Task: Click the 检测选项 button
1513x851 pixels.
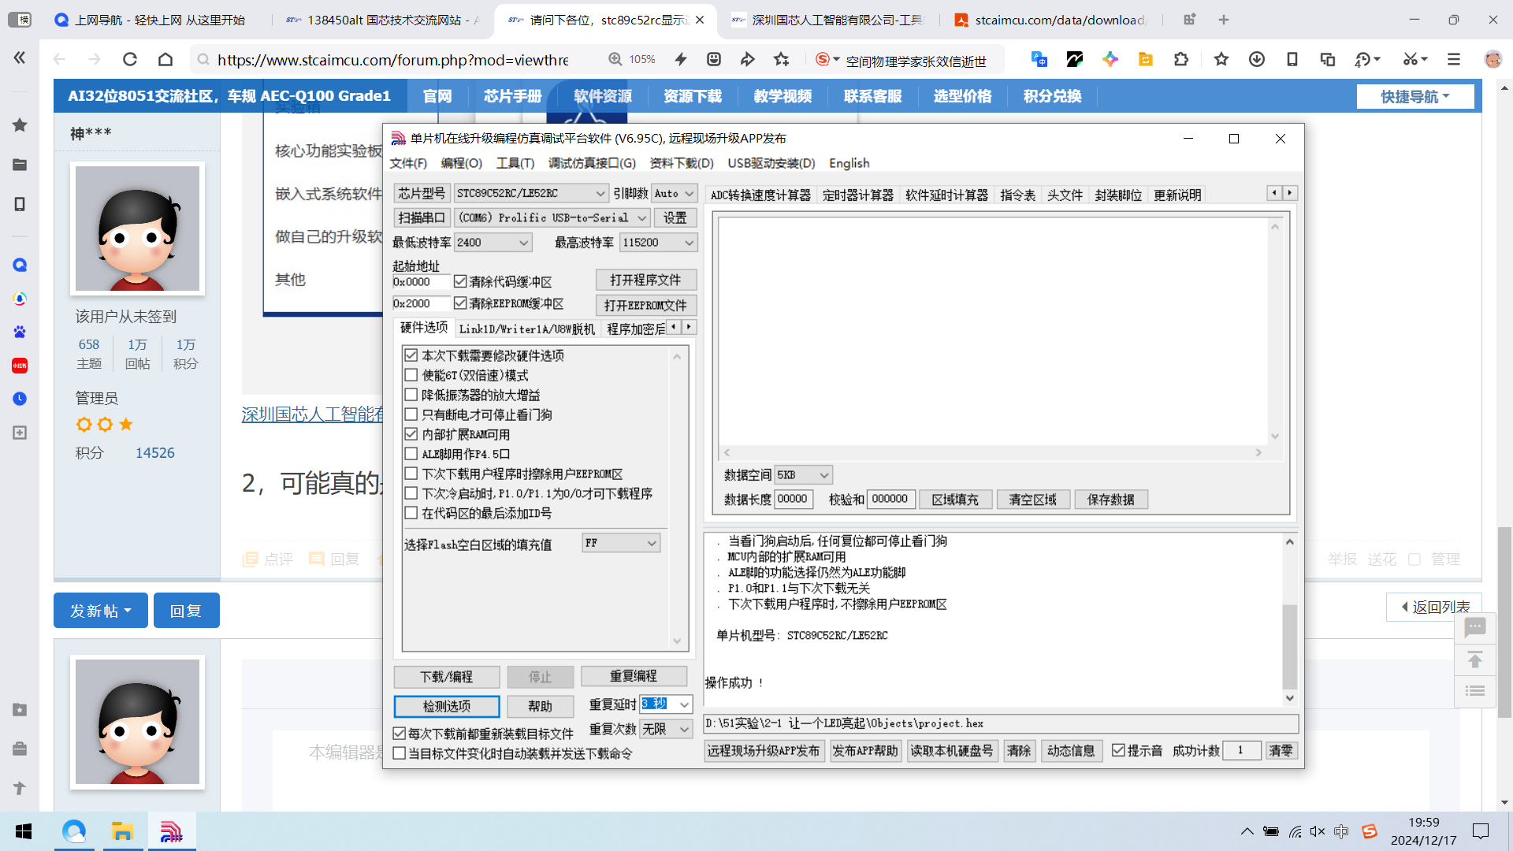Action: coord(447,706)
